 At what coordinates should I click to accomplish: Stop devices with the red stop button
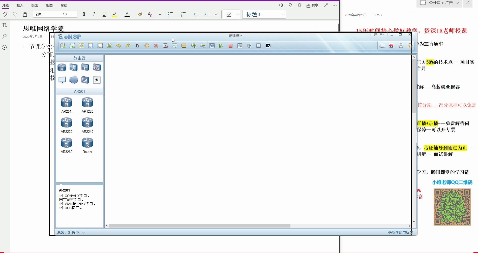pyautogui.click(x=230, y=46)
